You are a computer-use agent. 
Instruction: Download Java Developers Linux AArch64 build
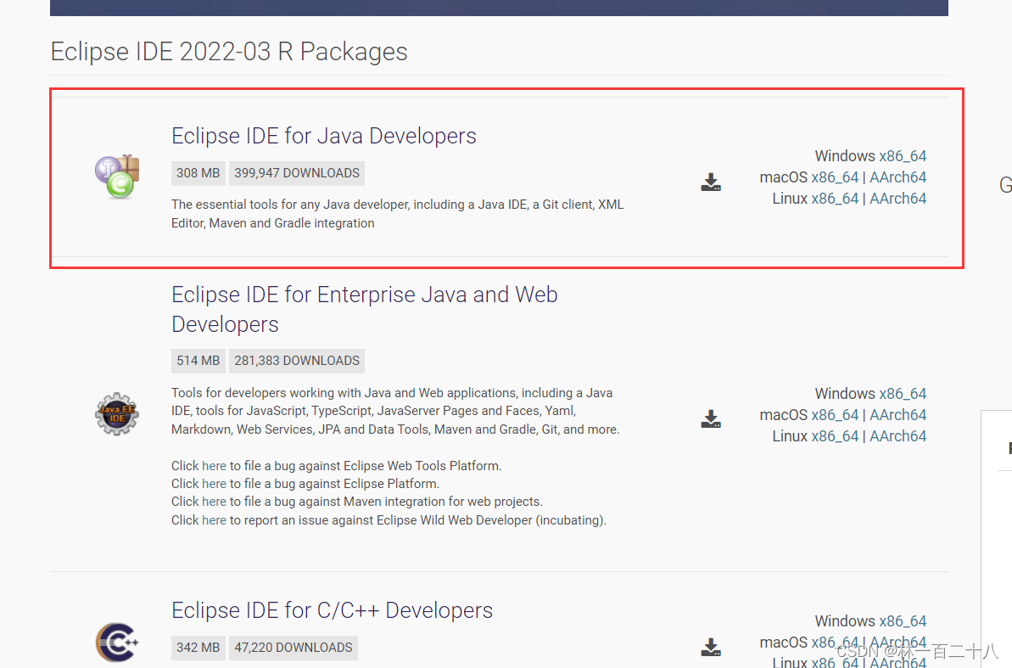coord(897,199)
